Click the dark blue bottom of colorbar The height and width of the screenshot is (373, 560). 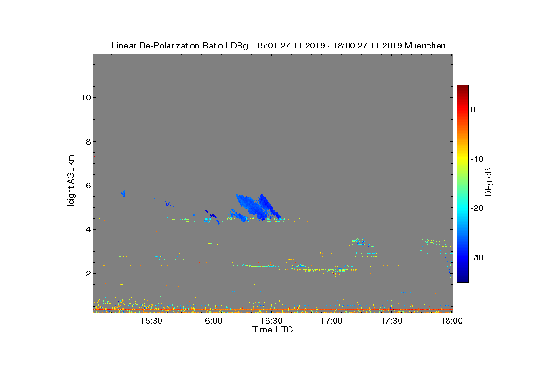click(462, 279)
